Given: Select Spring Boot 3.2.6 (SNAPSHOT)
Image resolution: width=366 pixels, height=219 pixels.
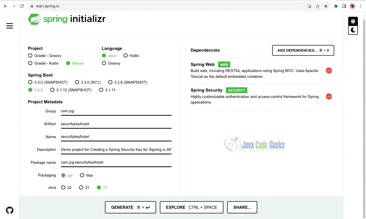Looking at the screenshot, I should [128, 82].
